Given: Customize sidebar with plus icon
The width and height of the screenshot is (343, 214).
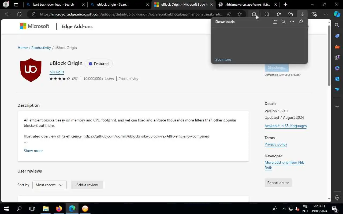Looking at the screenshot, I should click(337, 106).
